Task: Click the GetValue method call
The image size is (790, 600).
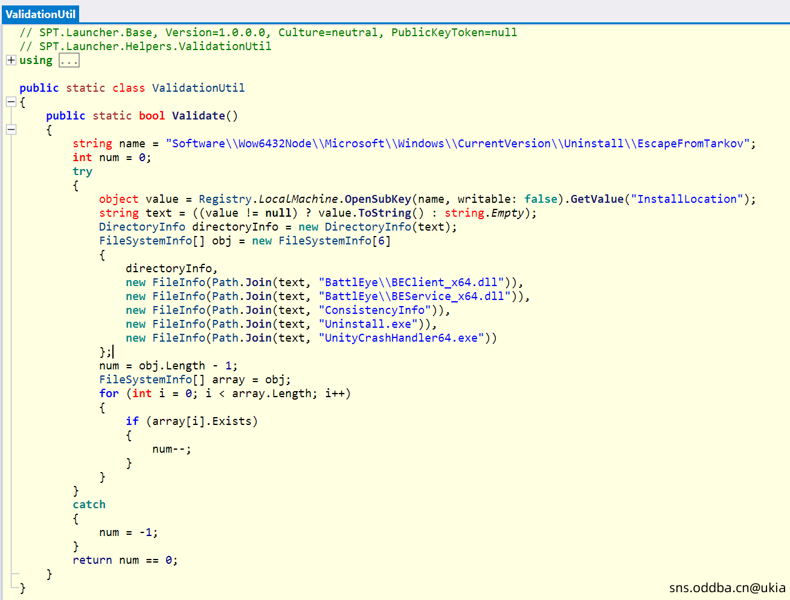Action: point(597,199)
